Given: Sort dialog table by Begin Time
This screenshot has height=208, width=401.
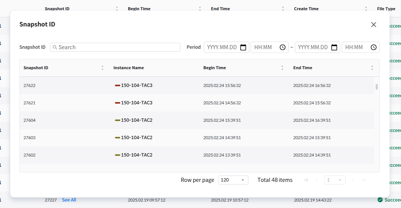Looking at the screenshot, I should pos(282,68).
